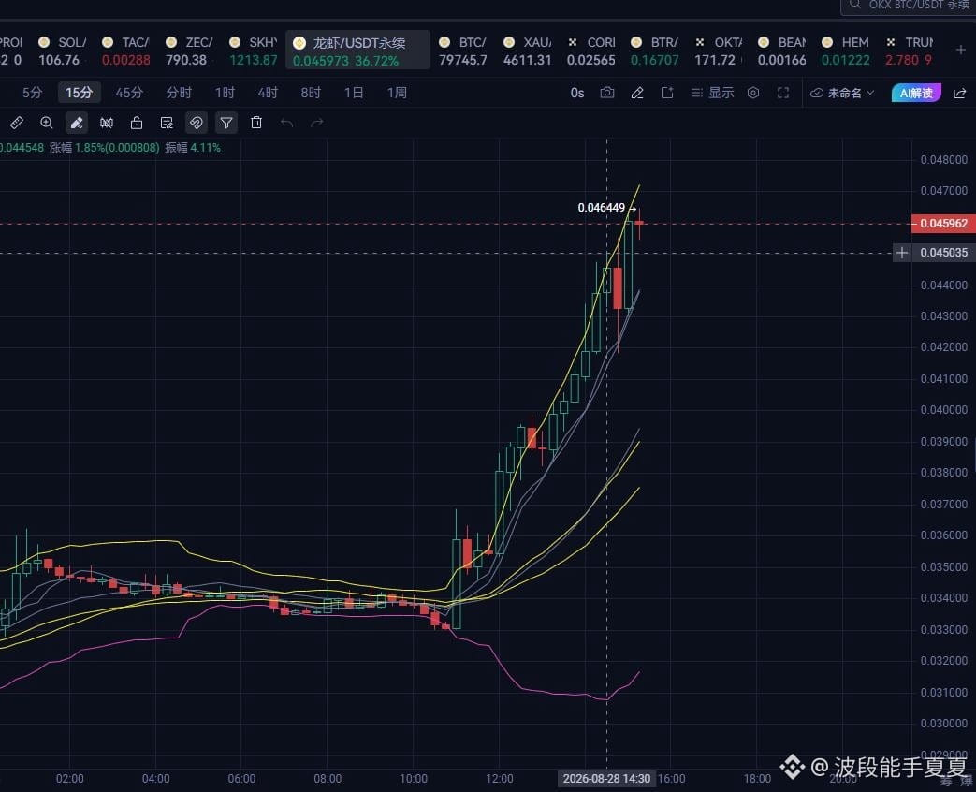Open the BTR/ symbol tab
This screenshot has height=792, width=976.
[655, 51]
